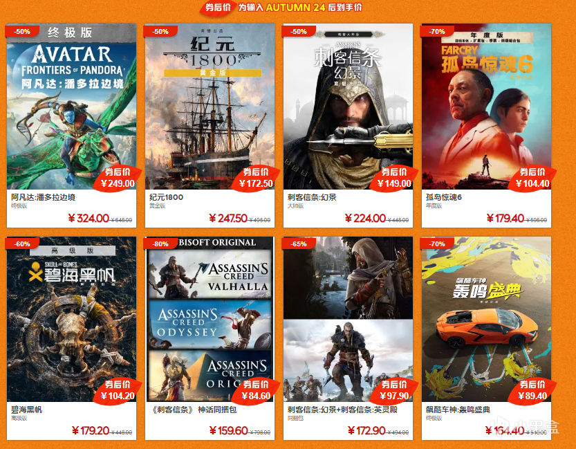The width and height of the screenshot is (576, 449).
Task: Open the Avatar Frontiers of Pandora cover image
Action: (71, 107)
